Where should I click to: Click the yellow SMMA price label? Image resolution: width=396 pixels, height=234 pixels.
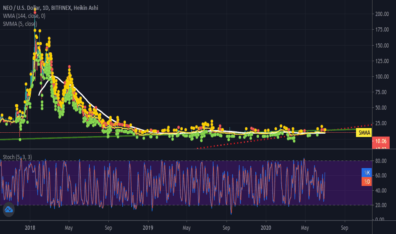pos(364,133)
